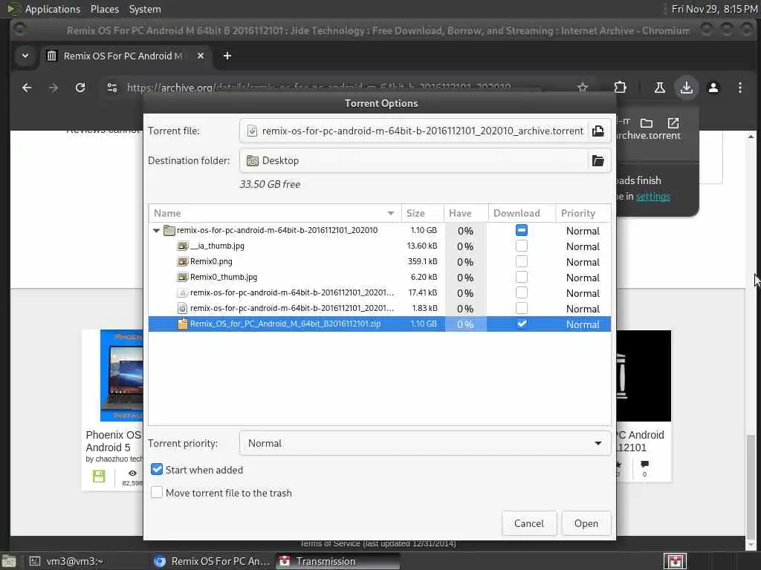The width and height of the screenshot is (761, 570).
Task: Reload the page in Chromium
Action: tap(80, 88)
